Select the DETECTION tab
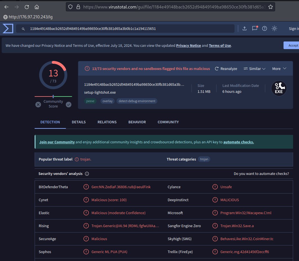This screenshot has width=299, height=261. point(50,122)
